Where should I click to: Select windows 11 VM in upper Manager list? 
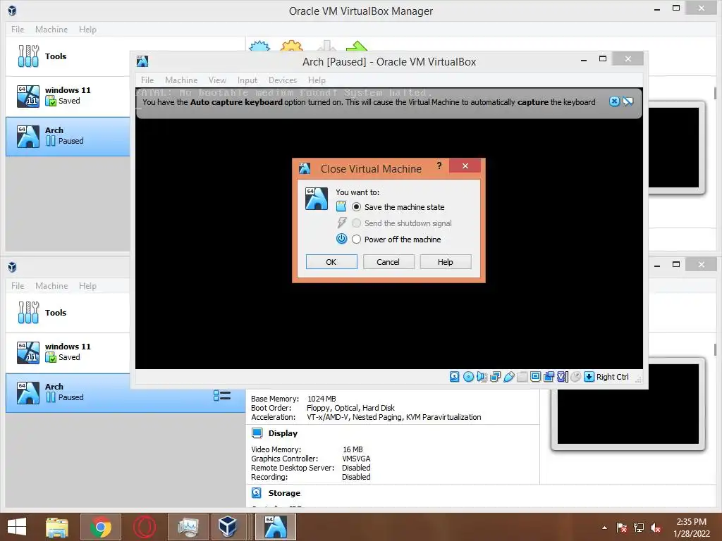(68, 96)
